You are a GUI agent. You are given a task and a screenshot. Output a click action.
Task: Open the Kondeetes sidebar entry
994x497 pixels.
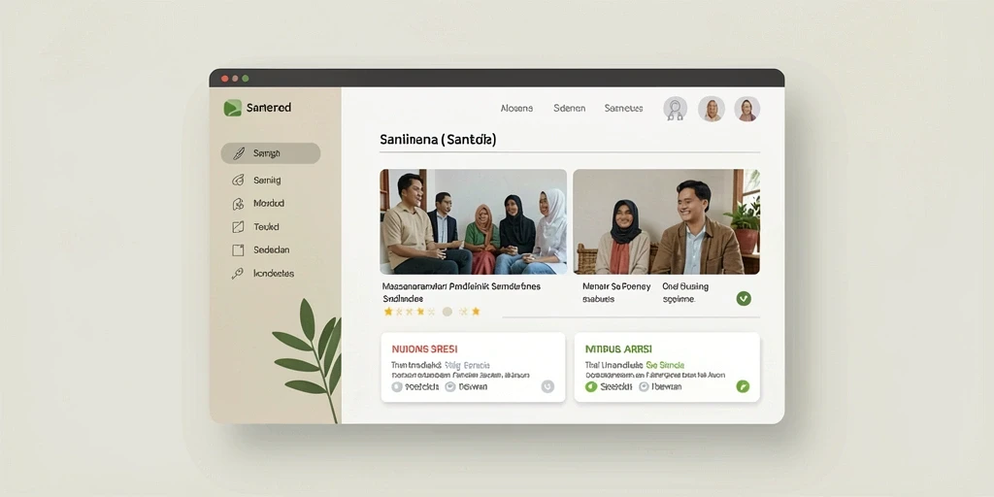[x=263, y=273]
